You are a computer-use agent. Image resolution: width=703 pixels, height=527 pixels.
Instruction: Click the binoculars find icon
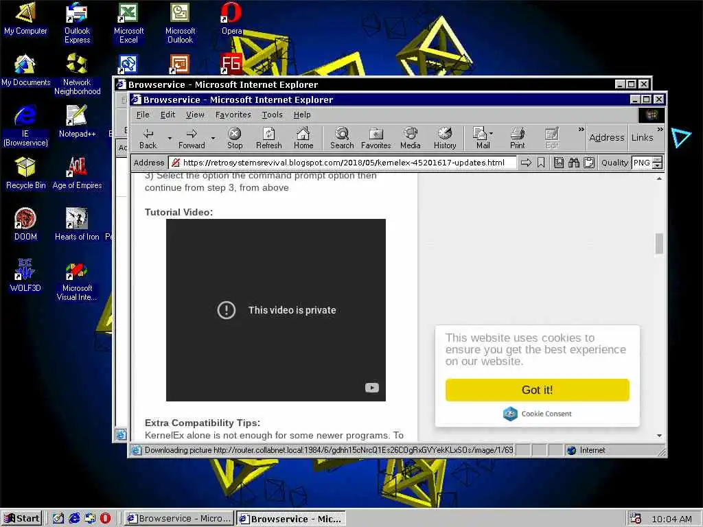574,163
